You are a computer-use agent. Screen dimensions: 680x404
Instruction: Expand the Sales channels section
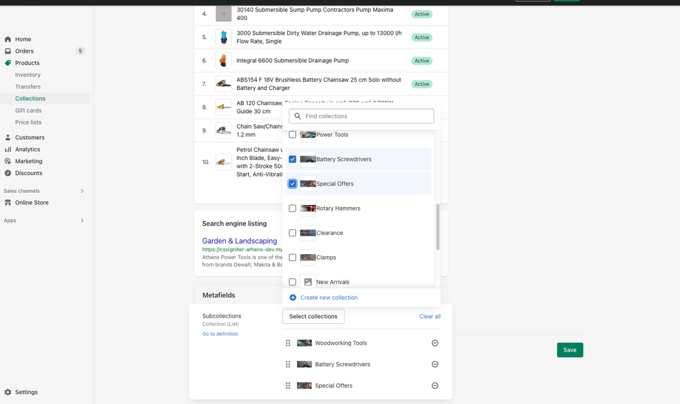pyautogui.click(x=82, y=191)
